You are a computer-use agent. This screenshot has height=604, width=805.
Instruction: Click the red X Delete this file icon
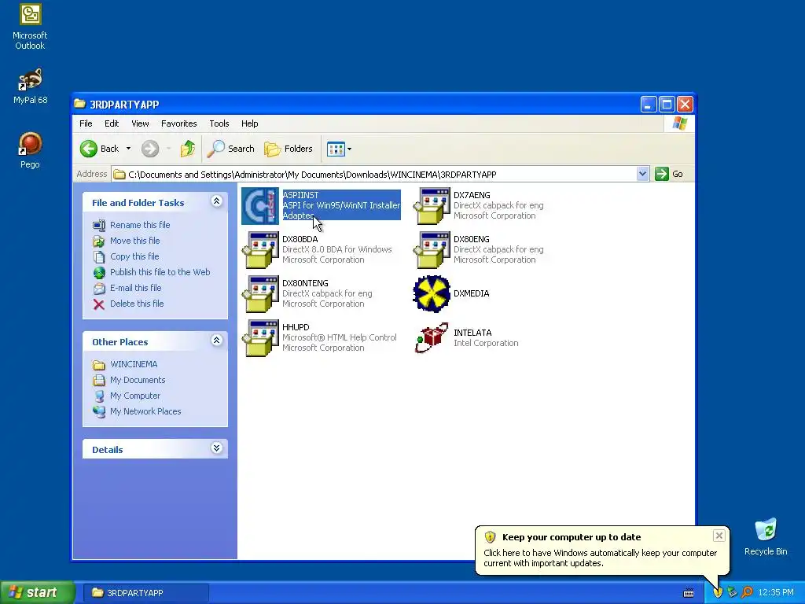pos(99,304)
